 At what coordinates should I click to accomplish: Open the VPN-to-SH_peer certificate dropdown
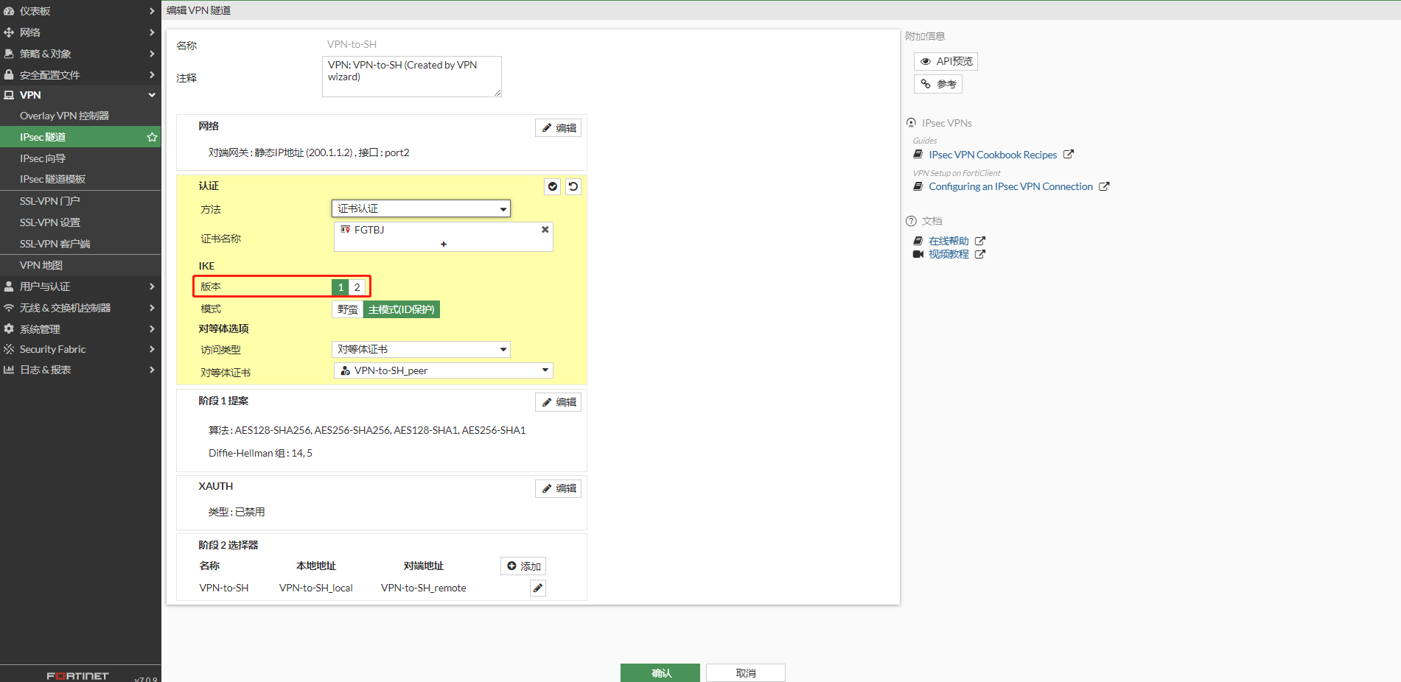(x=444, y=370)
